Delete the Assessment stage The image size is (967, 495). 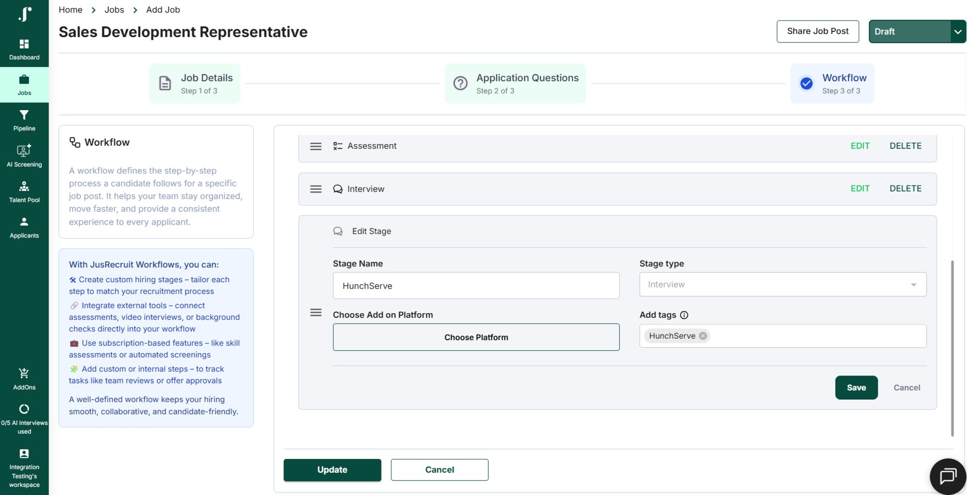(x=905, y=146)
